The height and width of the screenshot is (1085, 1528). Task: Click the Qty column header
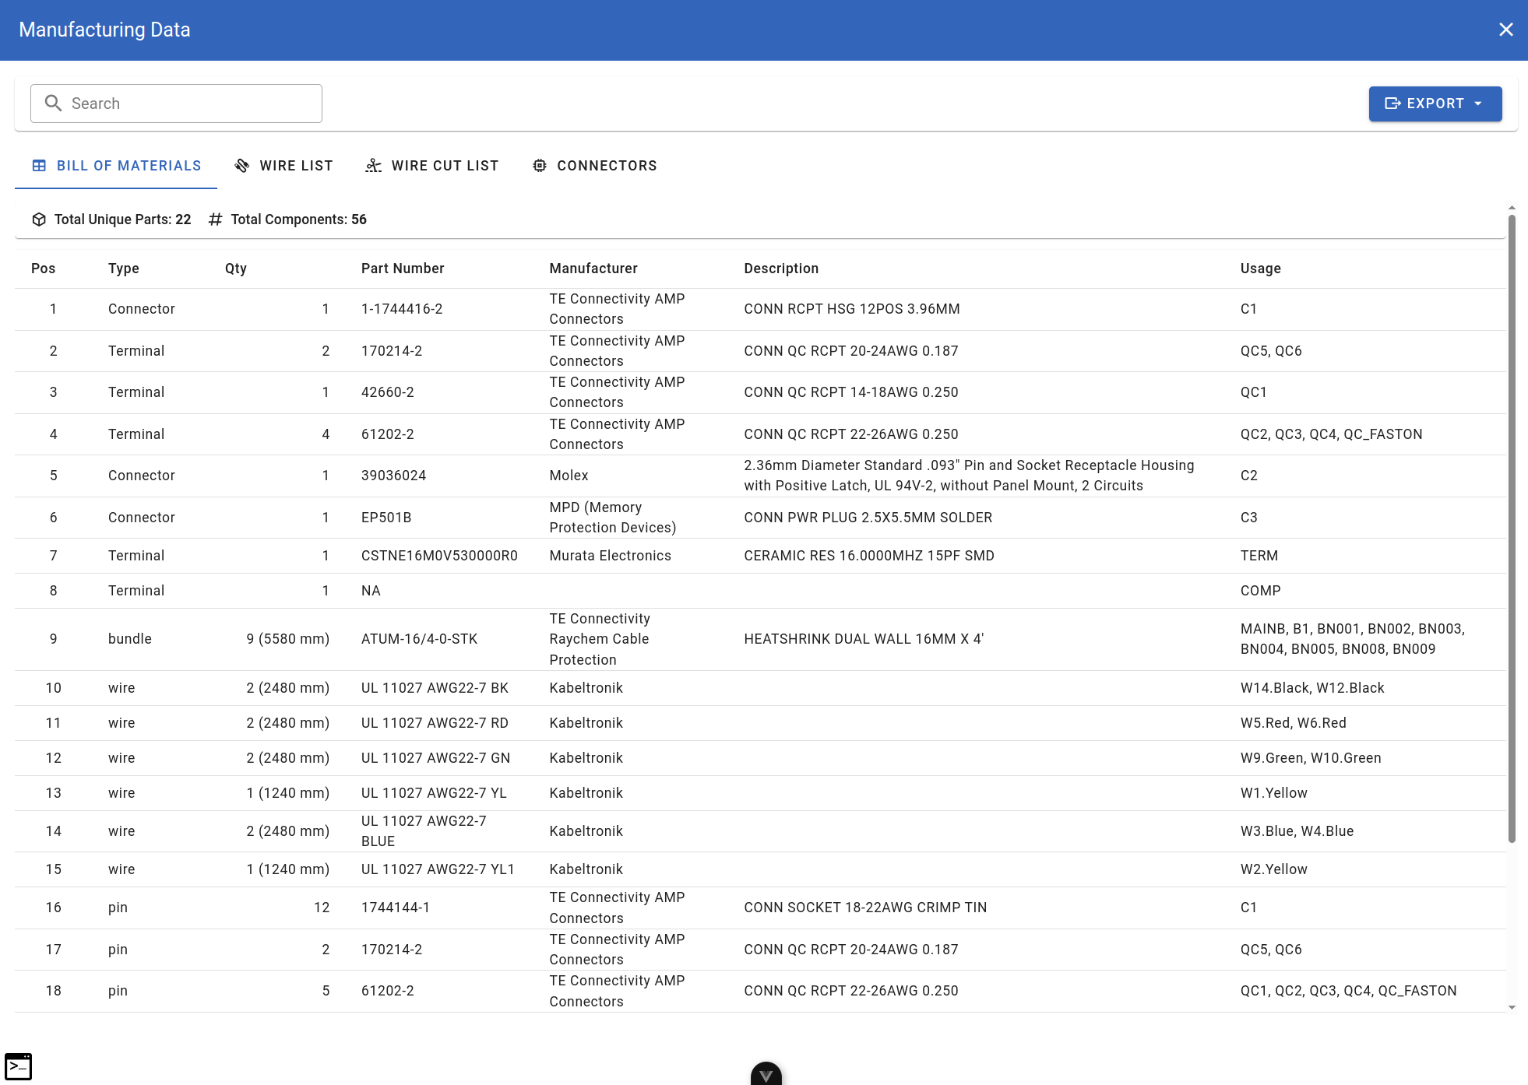pyautogui.click(x=236, y=269)
